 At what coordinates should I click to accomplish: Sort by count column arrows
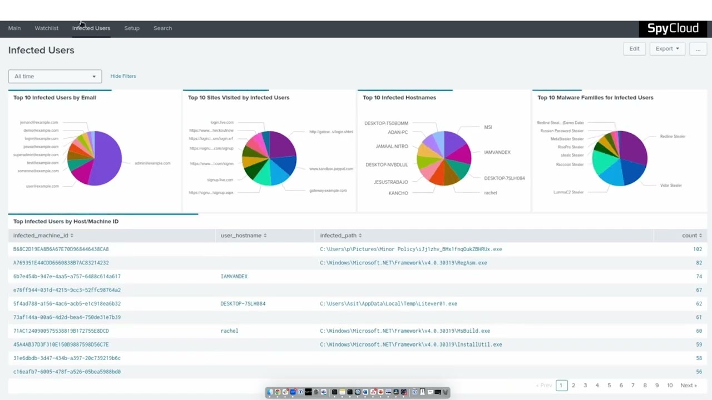(700, 236)
